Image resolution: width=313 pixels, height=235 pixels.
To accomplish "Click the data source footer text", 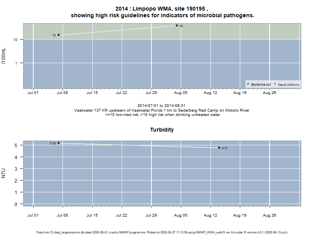I will point(162,232).
